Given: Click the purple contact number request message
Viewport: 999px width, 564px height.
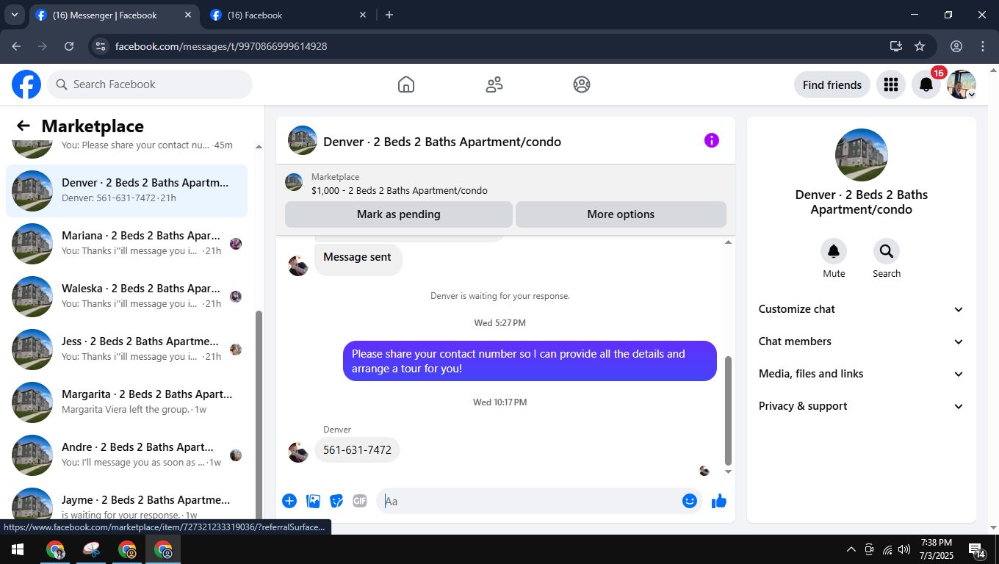Looking at the screenshot, I should [530, 361].
